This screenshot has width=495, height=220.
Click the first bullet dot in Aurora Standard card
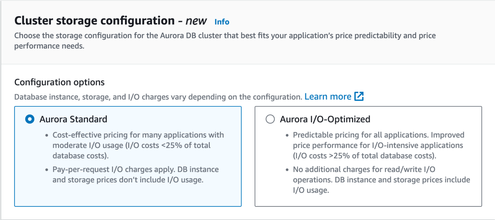pos(47,135)
